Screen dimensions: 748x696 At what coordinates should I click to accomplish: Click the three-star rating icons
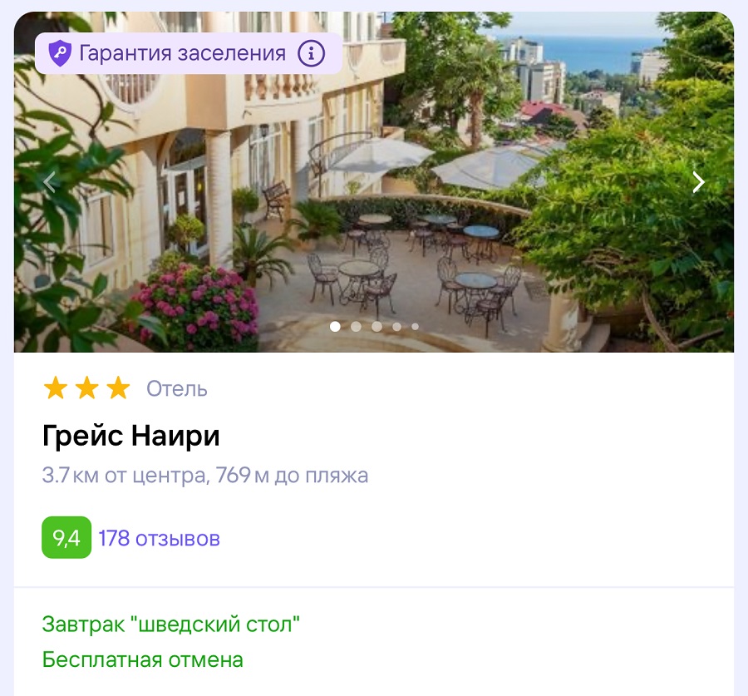coord(86,387)
